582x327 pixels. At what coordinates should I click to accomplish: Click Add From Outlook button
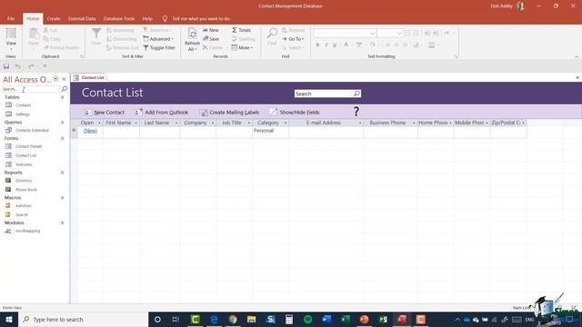pos(161,113)
